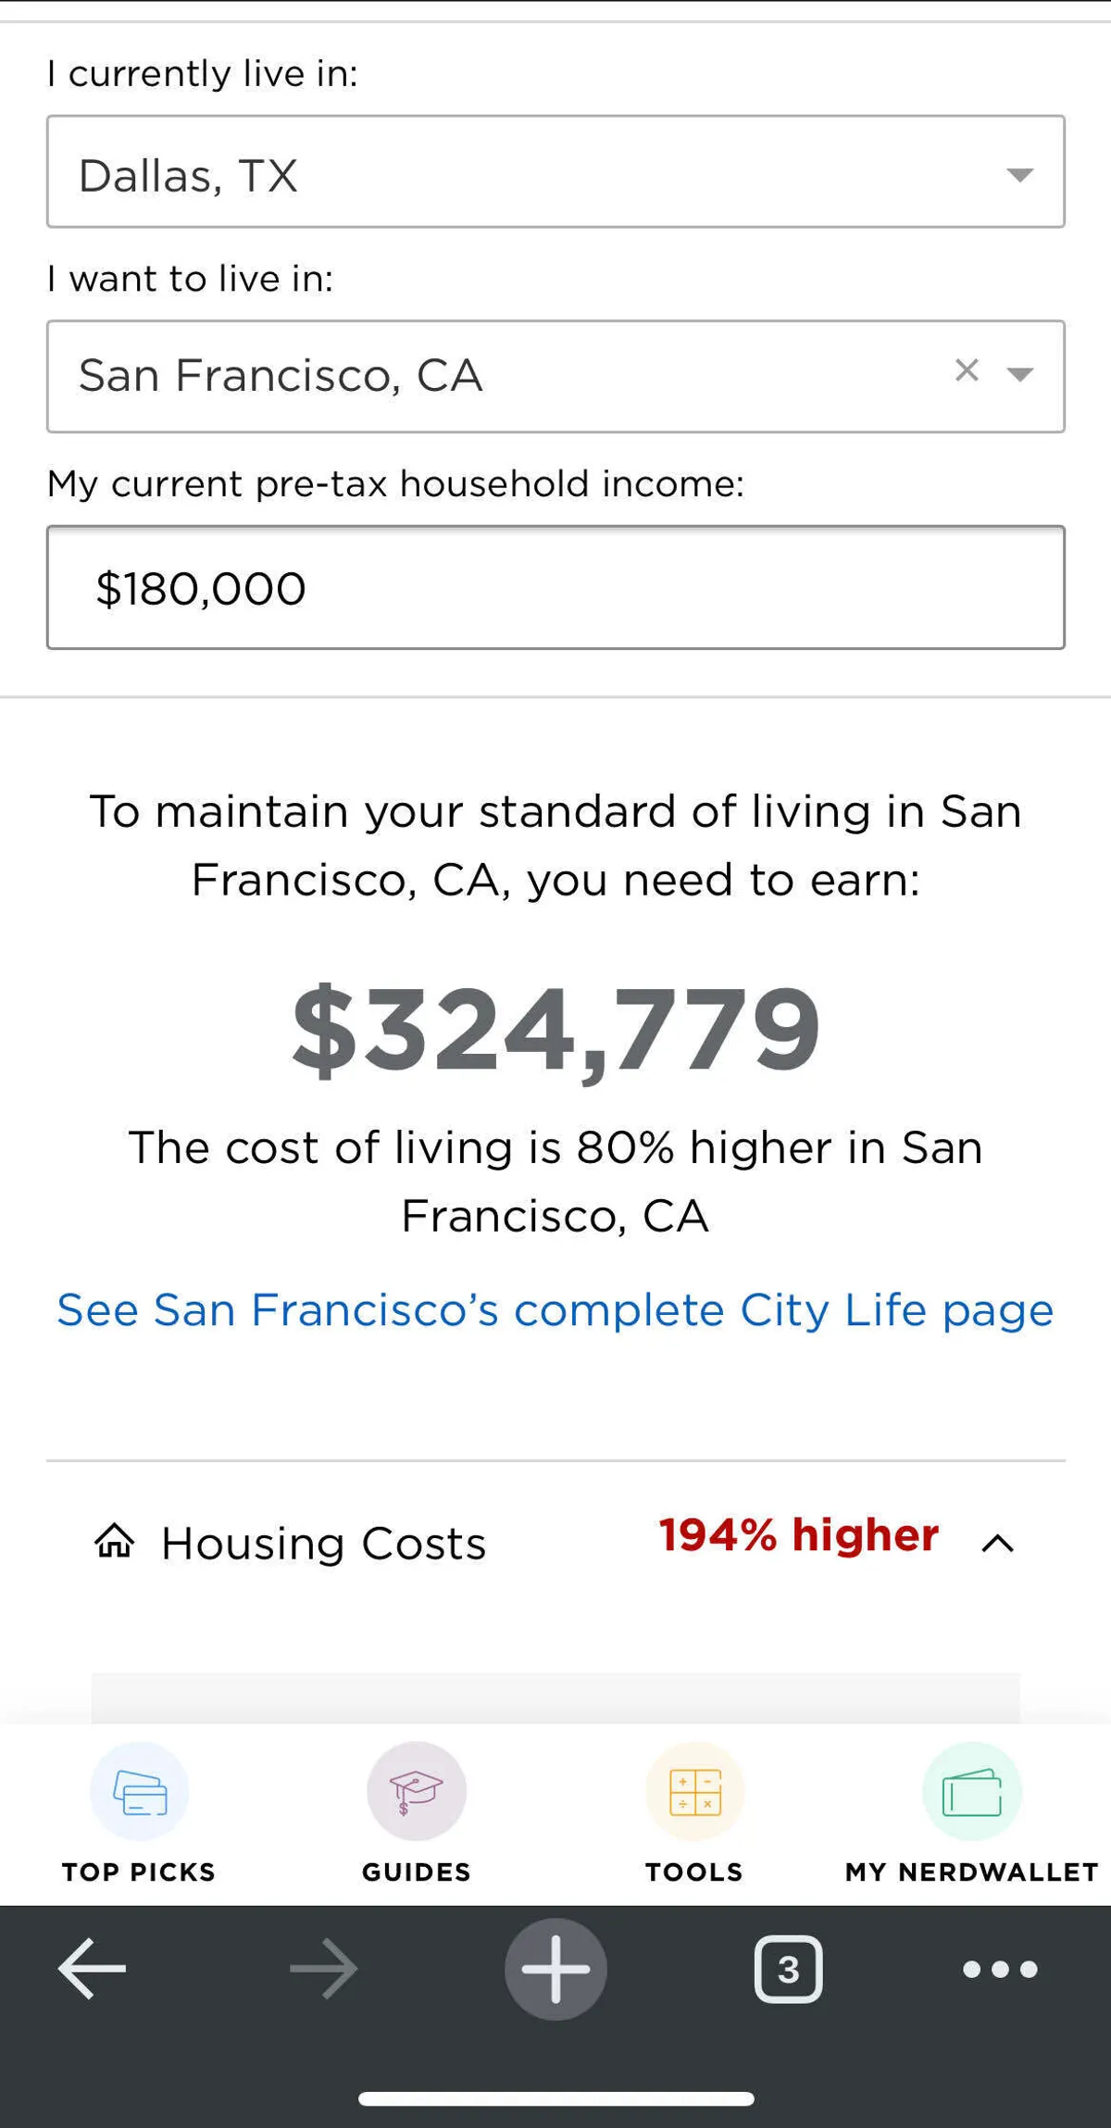Open the 'I want to live in' dropdown arrow
The height and width of the screenshot is (2128, 1111).
[1019, 374]
